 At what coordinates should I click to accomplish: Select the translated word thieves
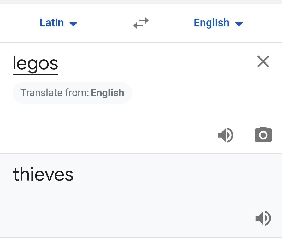[x=43, y=174]
